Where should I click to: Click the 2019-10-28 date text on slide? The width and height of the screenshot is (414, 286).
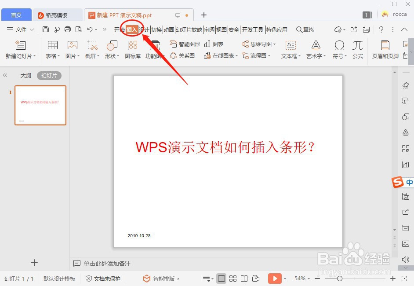(x=139, y=235)
